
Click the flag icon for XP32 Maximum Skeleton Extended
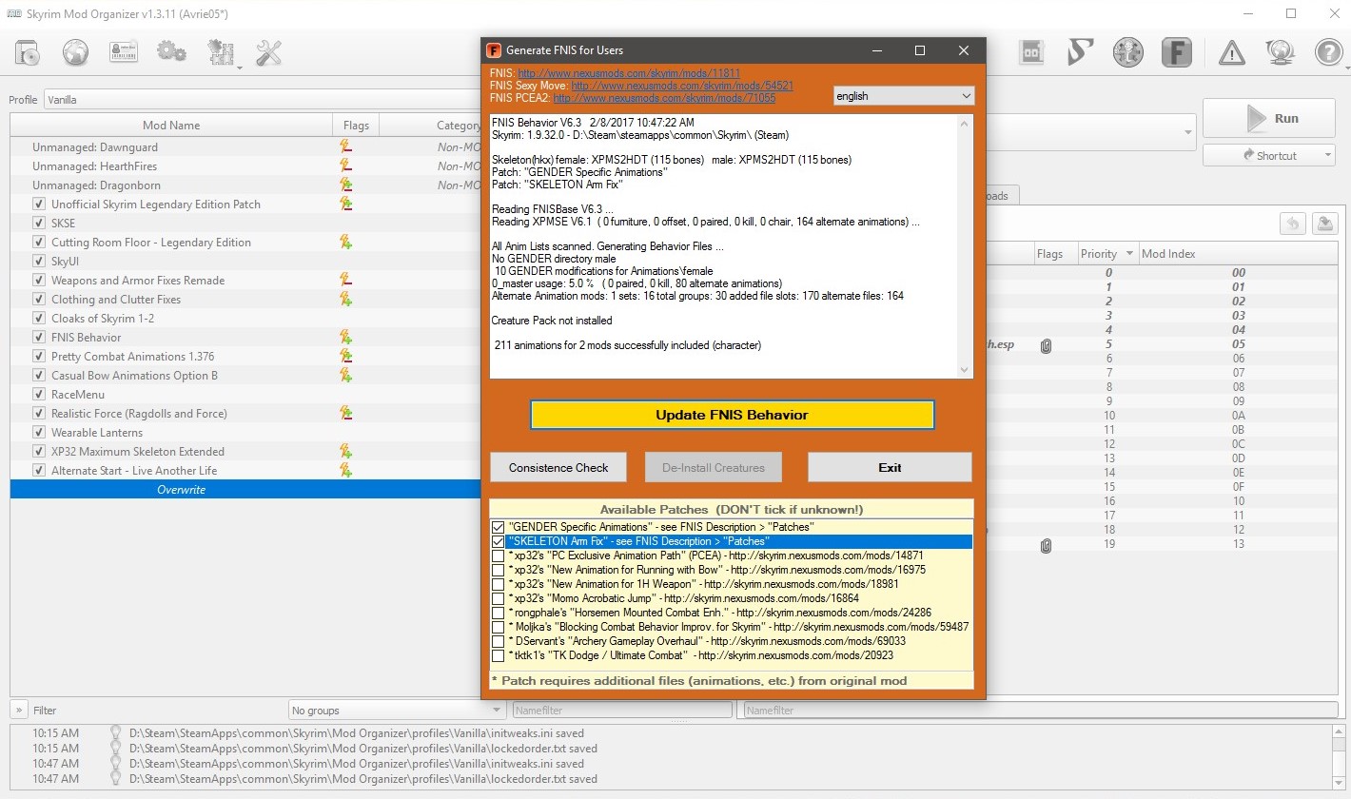[x=346, y=452]
